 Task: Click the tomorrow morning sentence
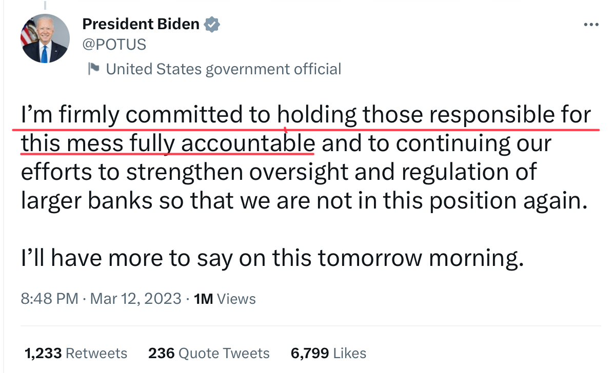272,258
